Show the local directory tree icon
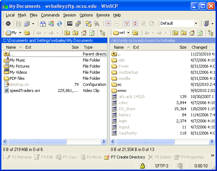Viewport: 217px width, 171px height. tap(102, 33)
